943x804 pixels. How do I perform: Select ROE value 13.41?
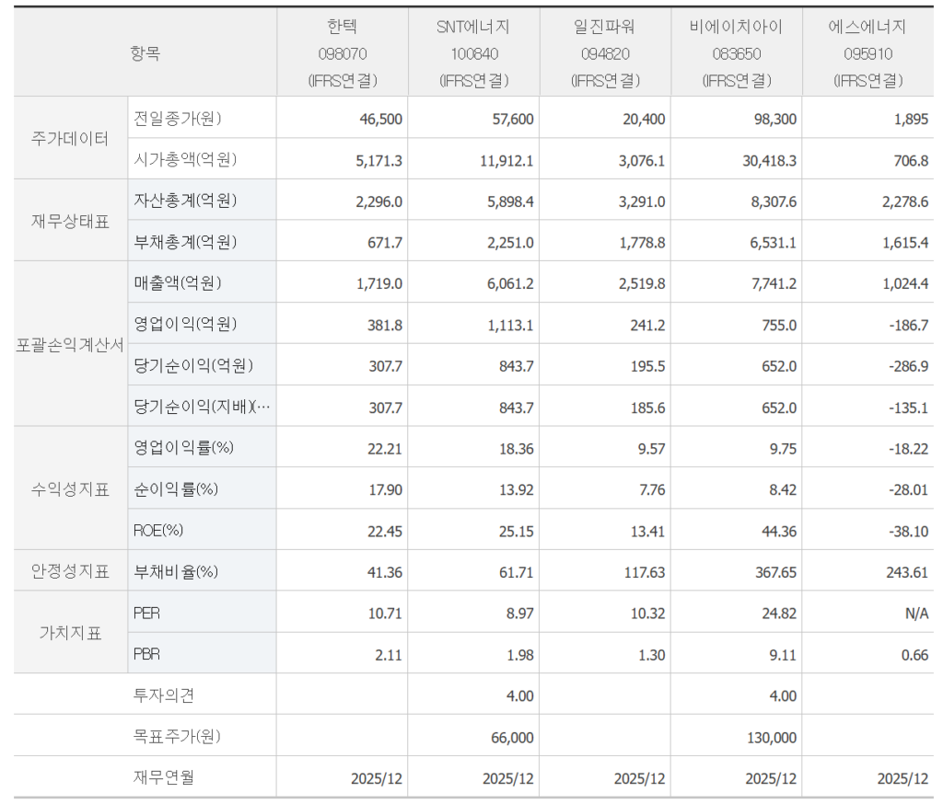(647, 531)
